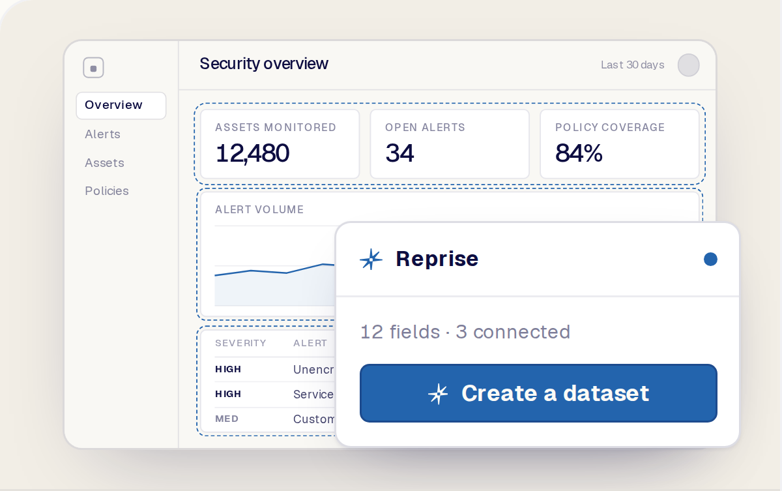The image size is (782, 491).
Task: Click the Open Alerts 34 card
Action: pos(450,144)
